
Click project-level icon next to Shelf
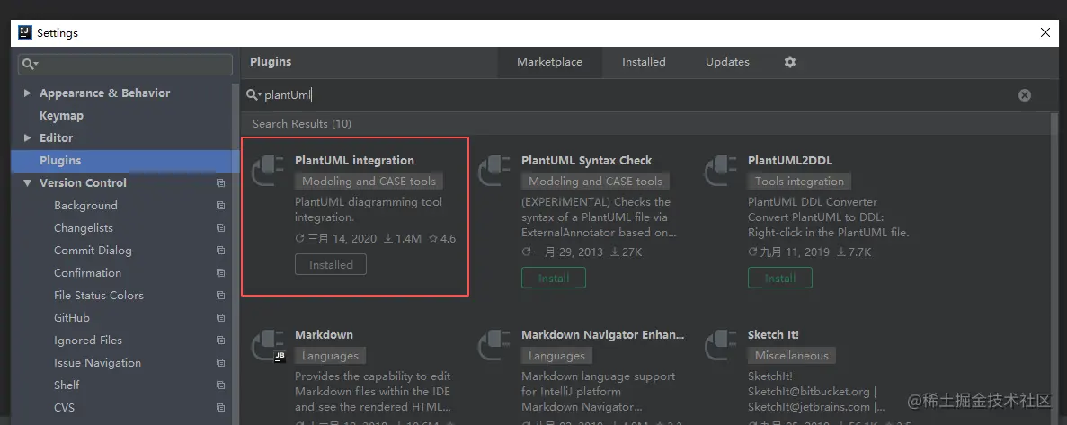coord(220,385)
